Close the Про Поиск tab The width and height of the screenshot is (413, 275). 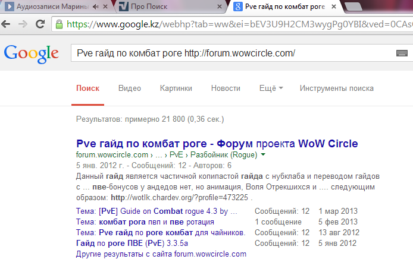[220, 7]
